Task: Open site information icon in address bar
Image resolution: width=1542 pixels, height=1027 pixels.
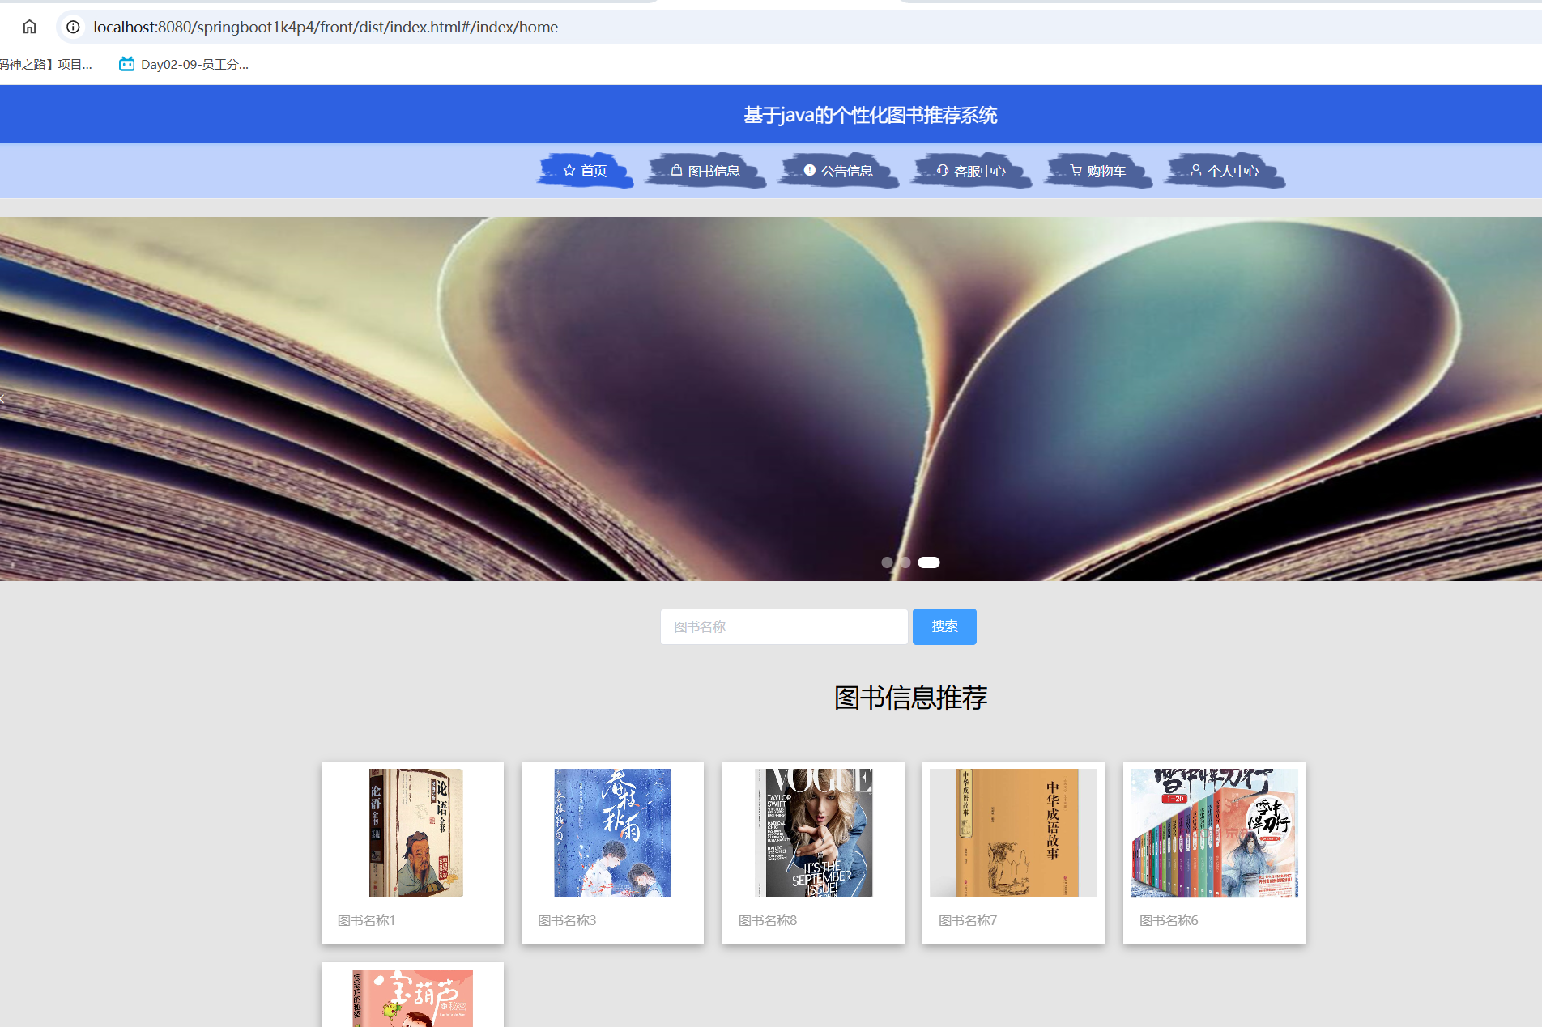Action: tap(73, 27)
